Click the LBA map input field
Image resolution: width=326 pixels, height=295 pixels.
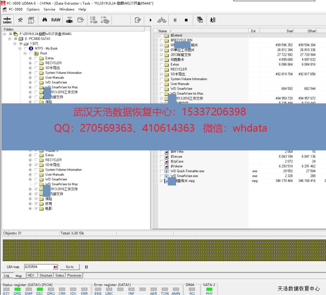click(x=38, y=267)
